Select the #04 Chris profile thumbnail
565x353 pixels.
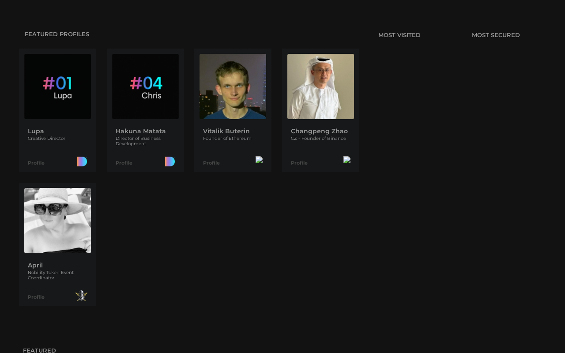[145, 86]
